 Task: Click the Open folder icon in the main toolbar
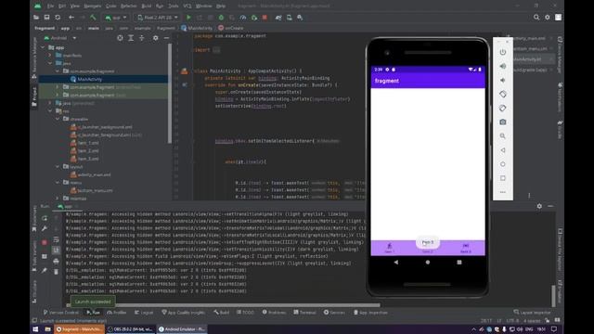36,18
